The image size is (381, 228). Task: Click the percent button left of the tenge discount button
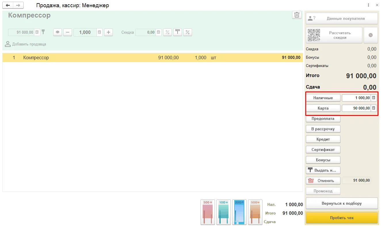click(167, 32)
